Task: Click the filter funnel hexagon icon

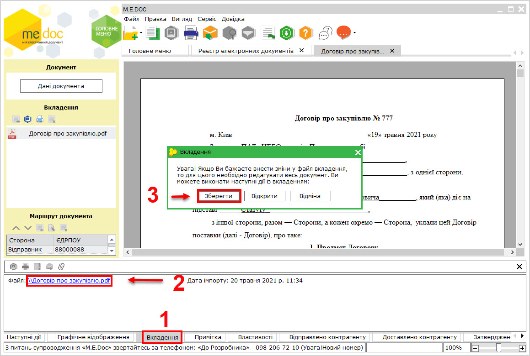Action: point(248,33)
